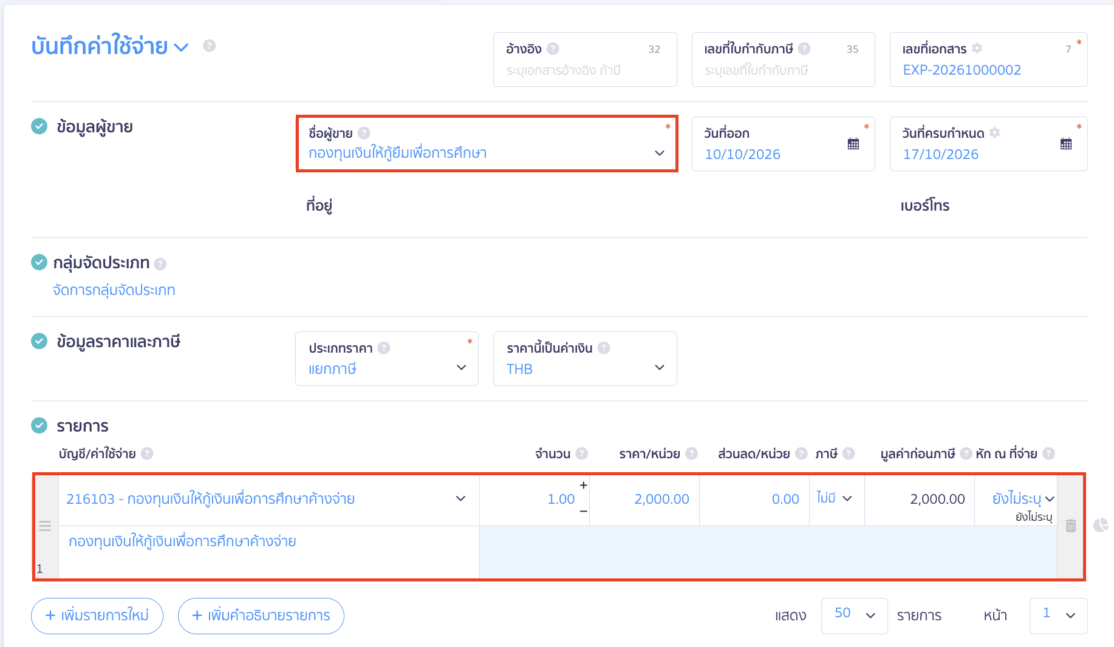The height and width of the screenshot is (647, 1114).
Task: Click help icon next to เลขที่ใบกำกับภาษี
Action: point(804,49)
